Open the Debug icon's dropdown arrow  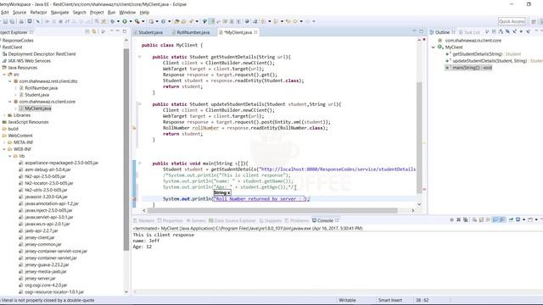[119, 21]
